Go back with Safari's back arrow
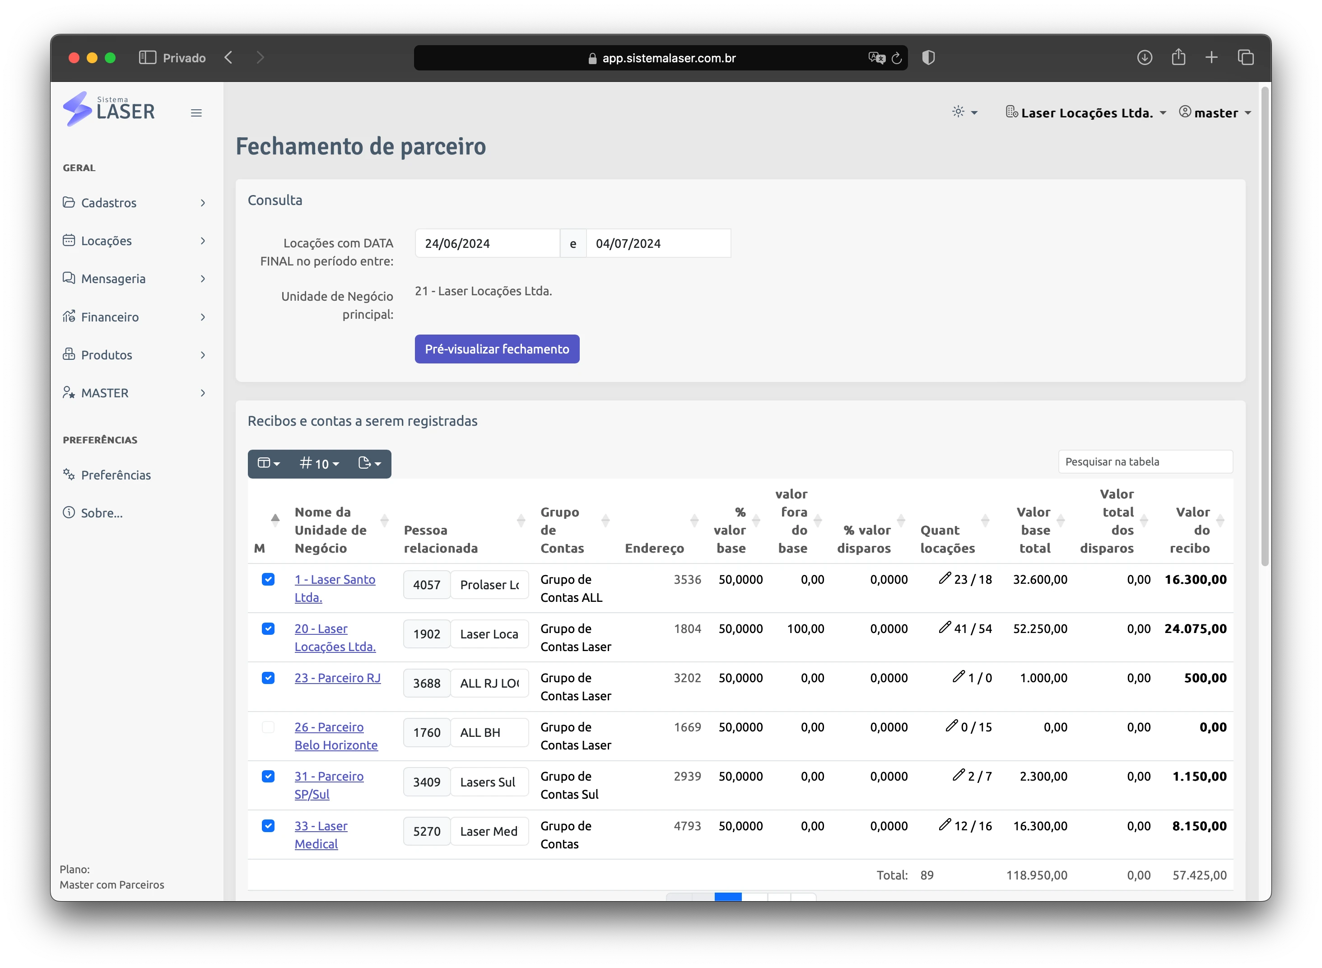Viewport: 1322px width, 968px height. [228, 57]
